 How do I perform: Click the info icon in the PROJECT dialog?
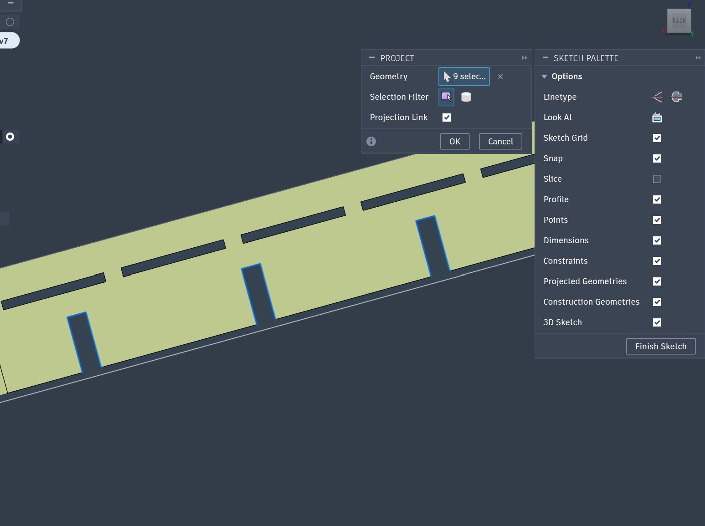coord(371,141)
